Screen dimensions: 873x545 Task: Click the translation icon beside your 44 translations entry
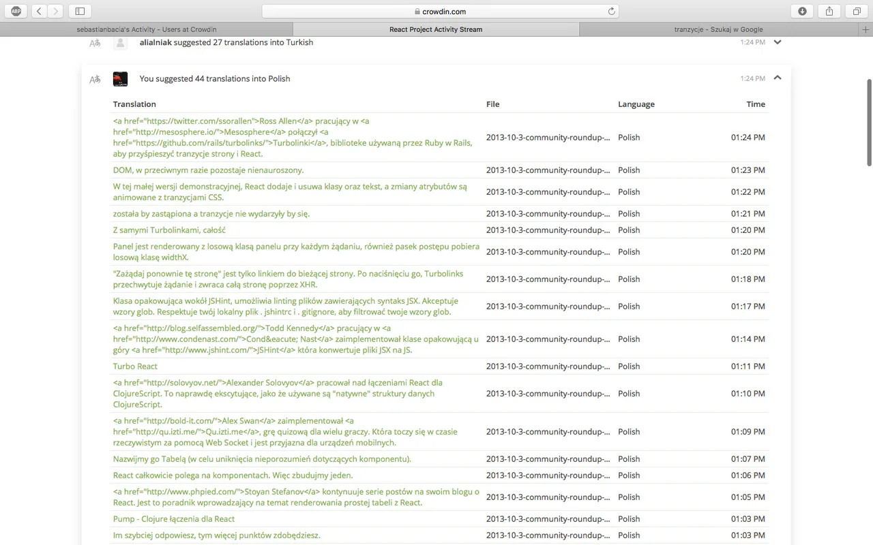coord(95,79)
